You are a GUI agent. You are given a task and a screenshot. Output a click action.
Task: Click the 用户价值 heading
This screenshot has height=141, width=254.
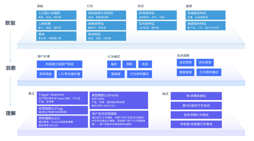[43, 57]
